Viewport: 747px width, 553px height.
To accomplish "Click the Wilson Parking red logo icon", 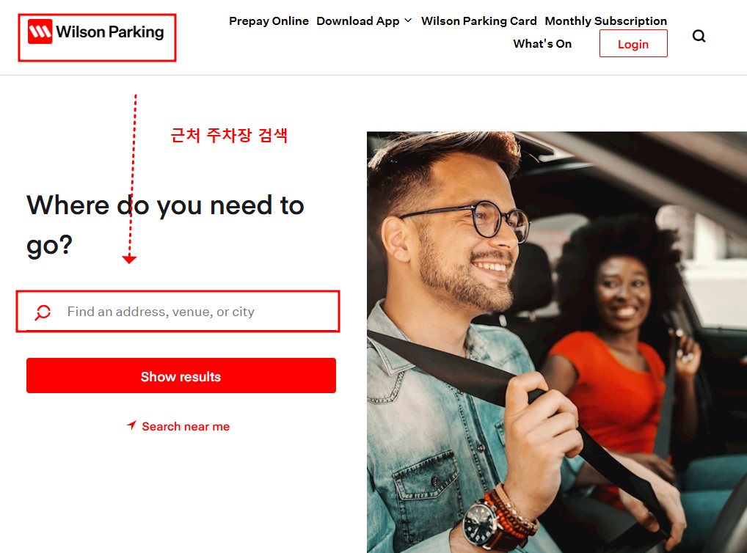I will point(40,32).
